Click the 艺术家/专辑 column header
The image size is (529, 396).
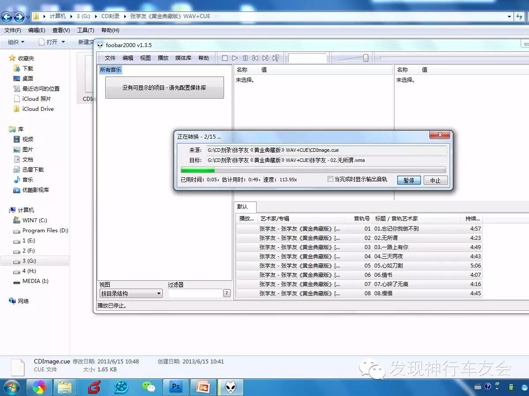click(302, 219)
